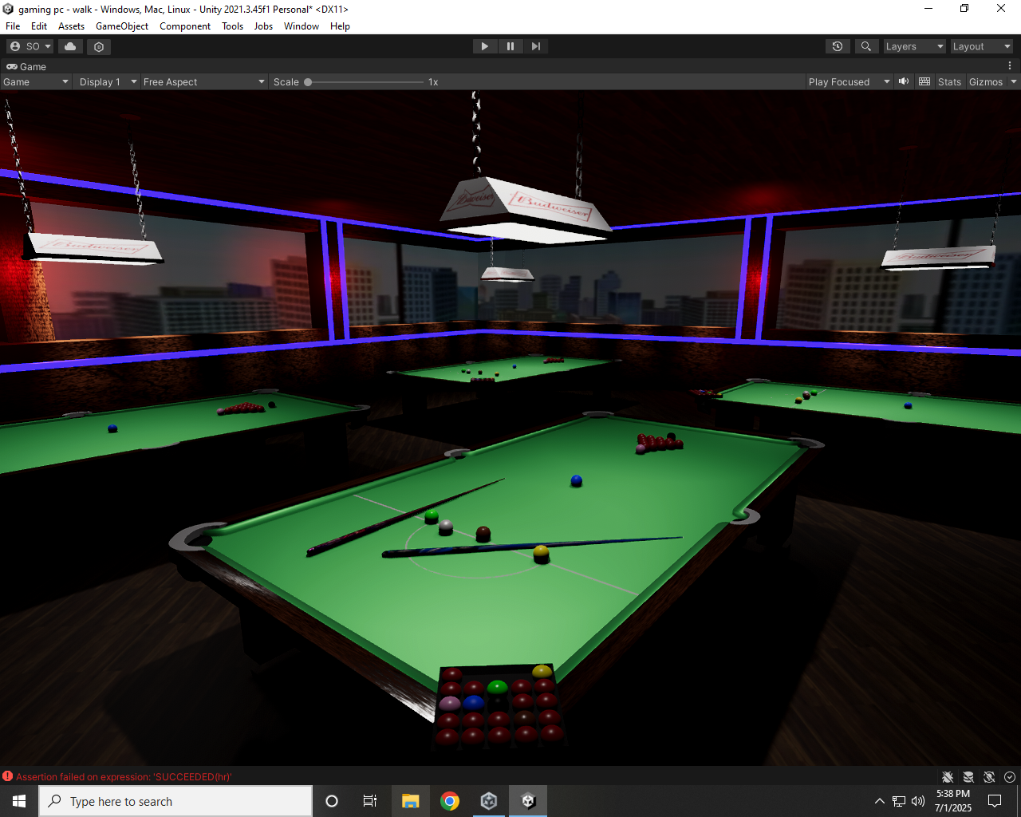The width and height of the screenshot is (1021, 817).
Task: Click the Unity Editor taskbar icon
Action: pos(528,801)
